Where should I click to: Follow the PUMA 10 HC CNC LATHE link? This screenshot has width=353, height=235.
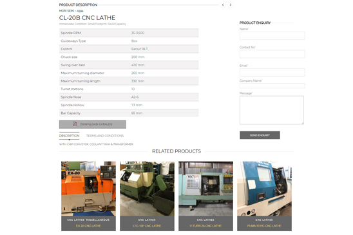264,226
